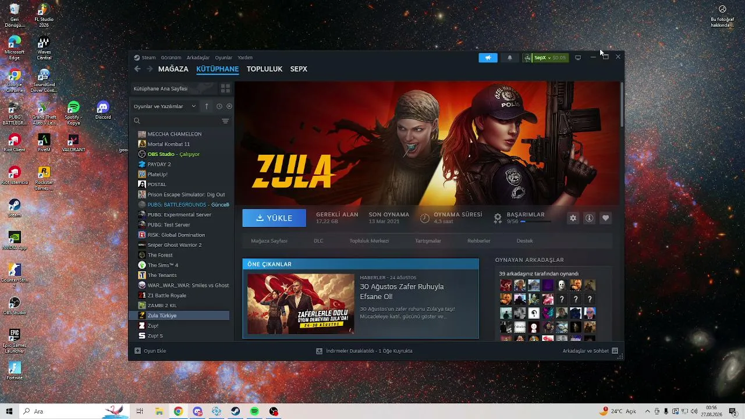Click the YÜKLE install button

tap(274, 218)
